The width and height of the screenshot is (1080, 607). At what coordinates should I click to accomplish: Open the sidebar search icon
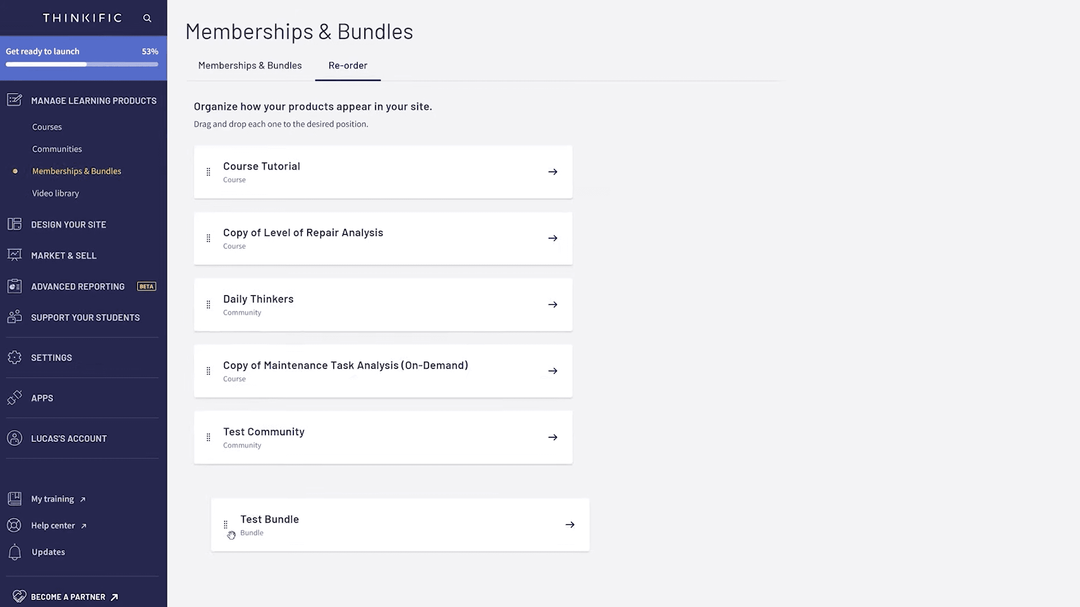point(146,18)
